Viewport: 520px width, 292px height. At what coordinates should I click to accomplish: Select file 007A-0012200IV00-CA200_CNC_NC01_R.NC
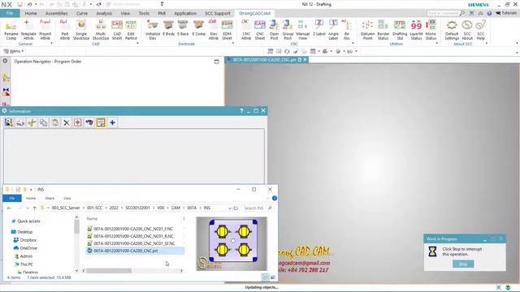pyautogui.click(x=133, y=236)
